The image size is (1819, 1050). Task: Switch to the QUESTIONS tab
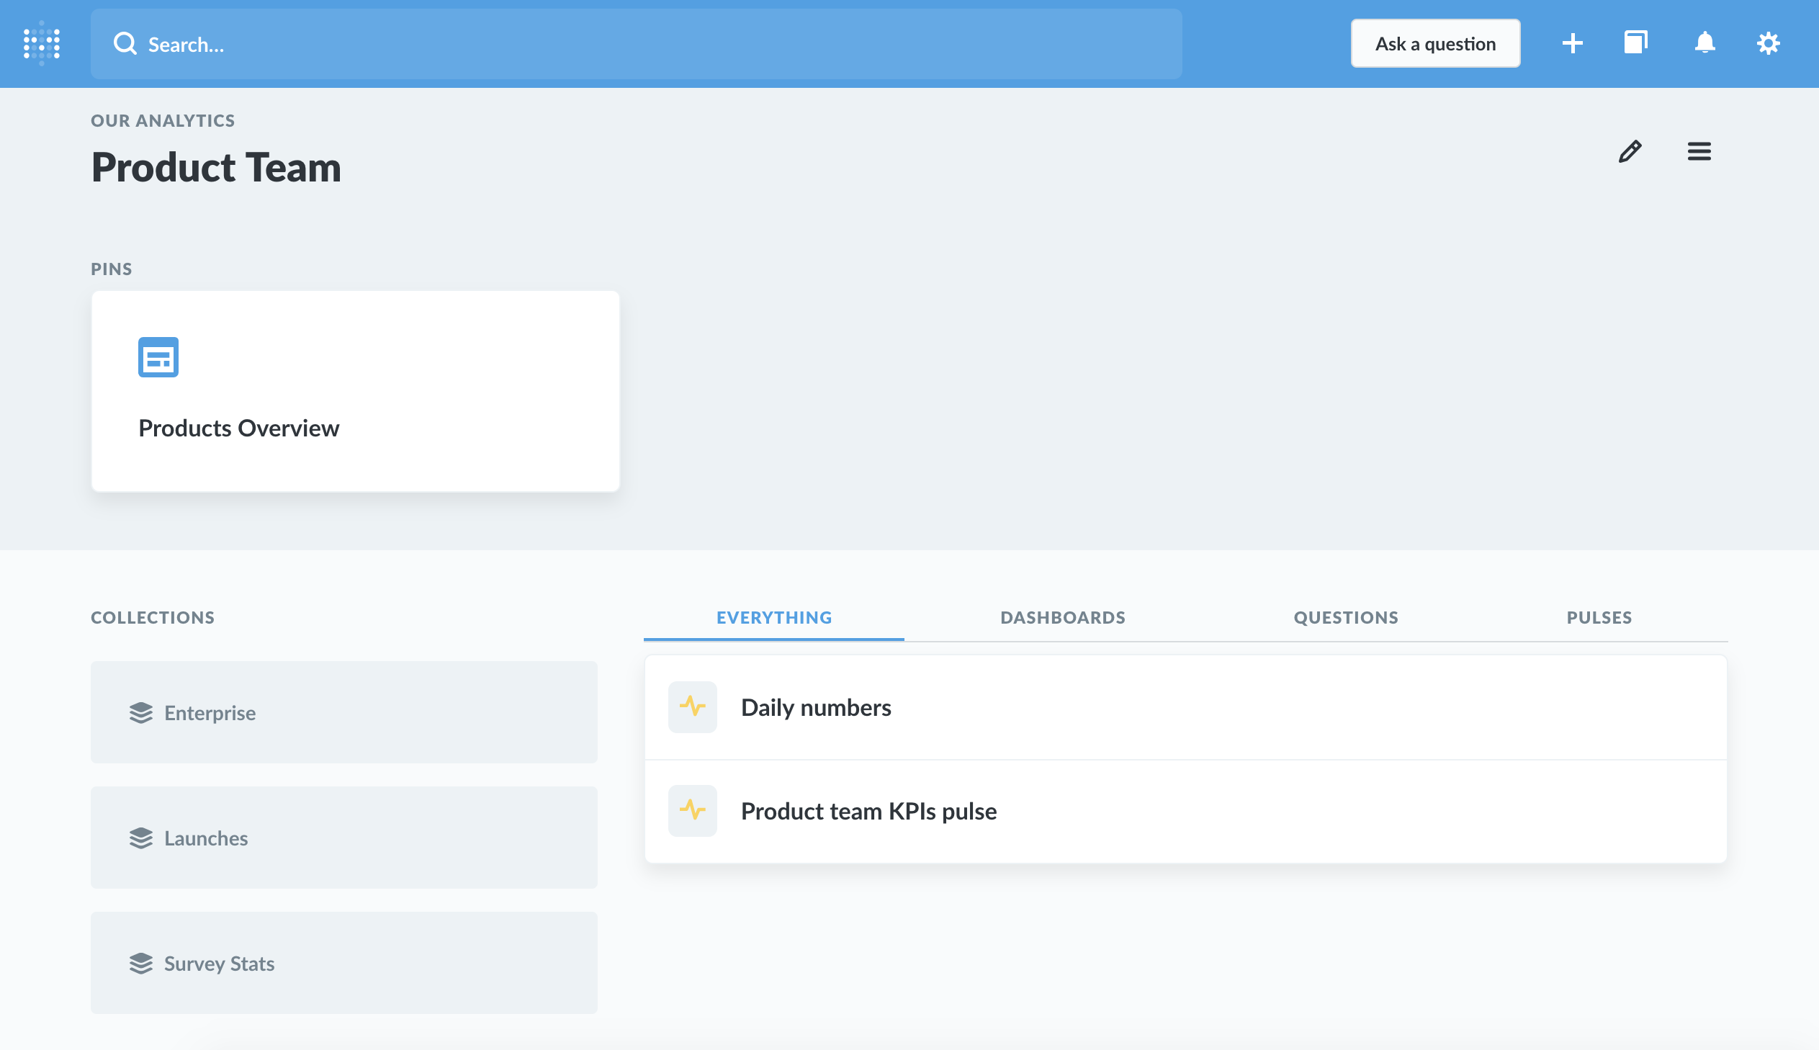[x=1347, y=617]
